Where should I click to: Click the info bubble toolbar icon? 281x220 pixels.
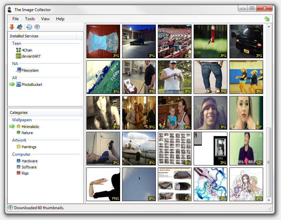37,27
